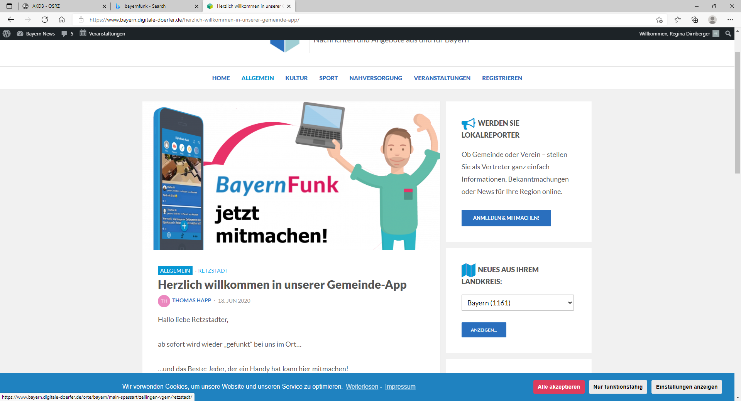The image size is (741, 401).
Task: Open a new browser tab
Action: pyautogui.click(x=302, y=6)
